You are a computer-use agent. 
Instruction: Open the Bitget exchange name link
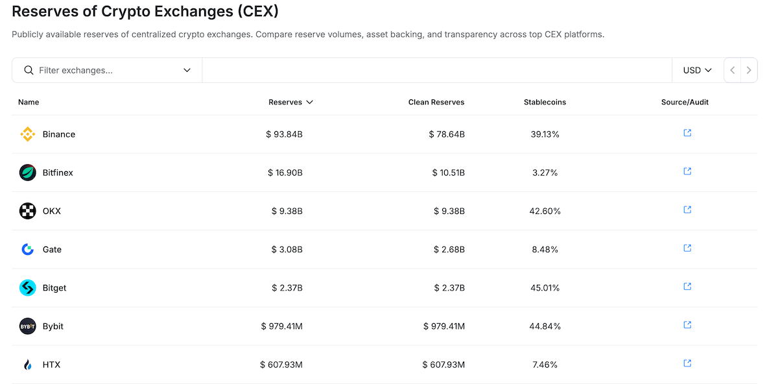click(54, 287)
